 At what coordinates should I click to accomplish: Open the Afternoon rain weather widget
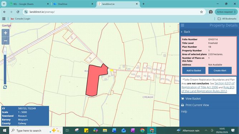point(188,130)
